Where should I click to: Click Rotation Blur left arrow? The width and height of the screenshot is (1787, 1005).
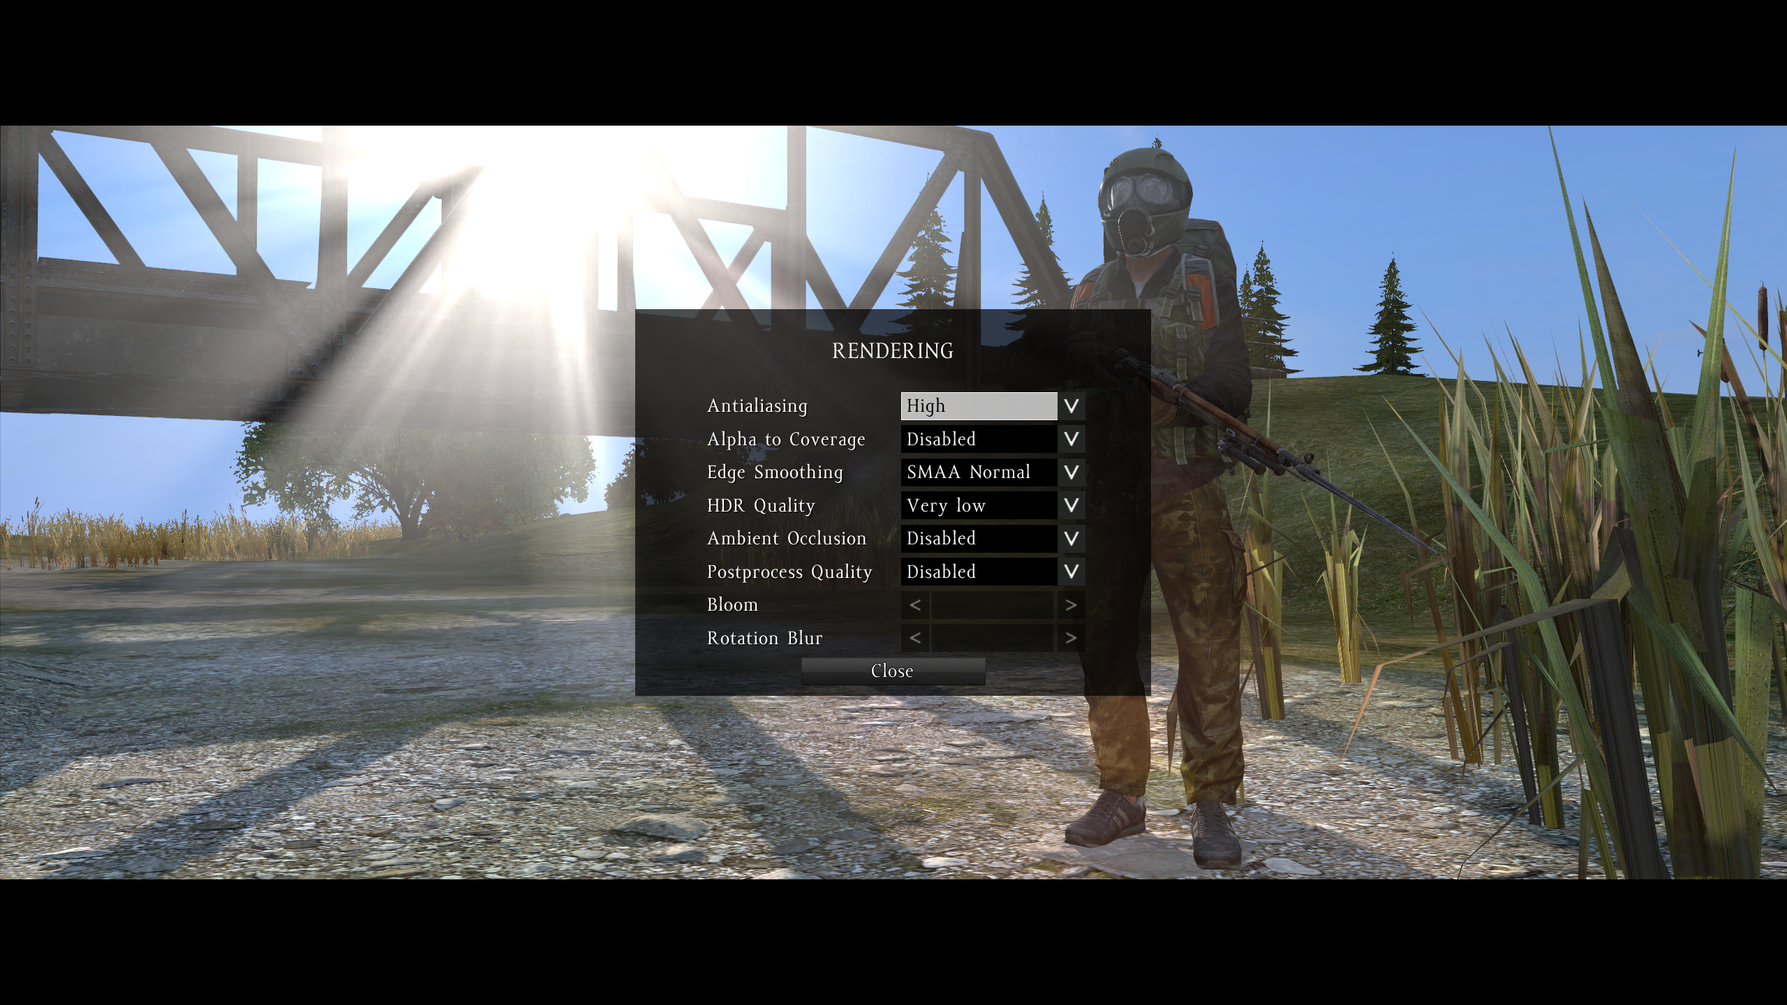click(913, 637)
